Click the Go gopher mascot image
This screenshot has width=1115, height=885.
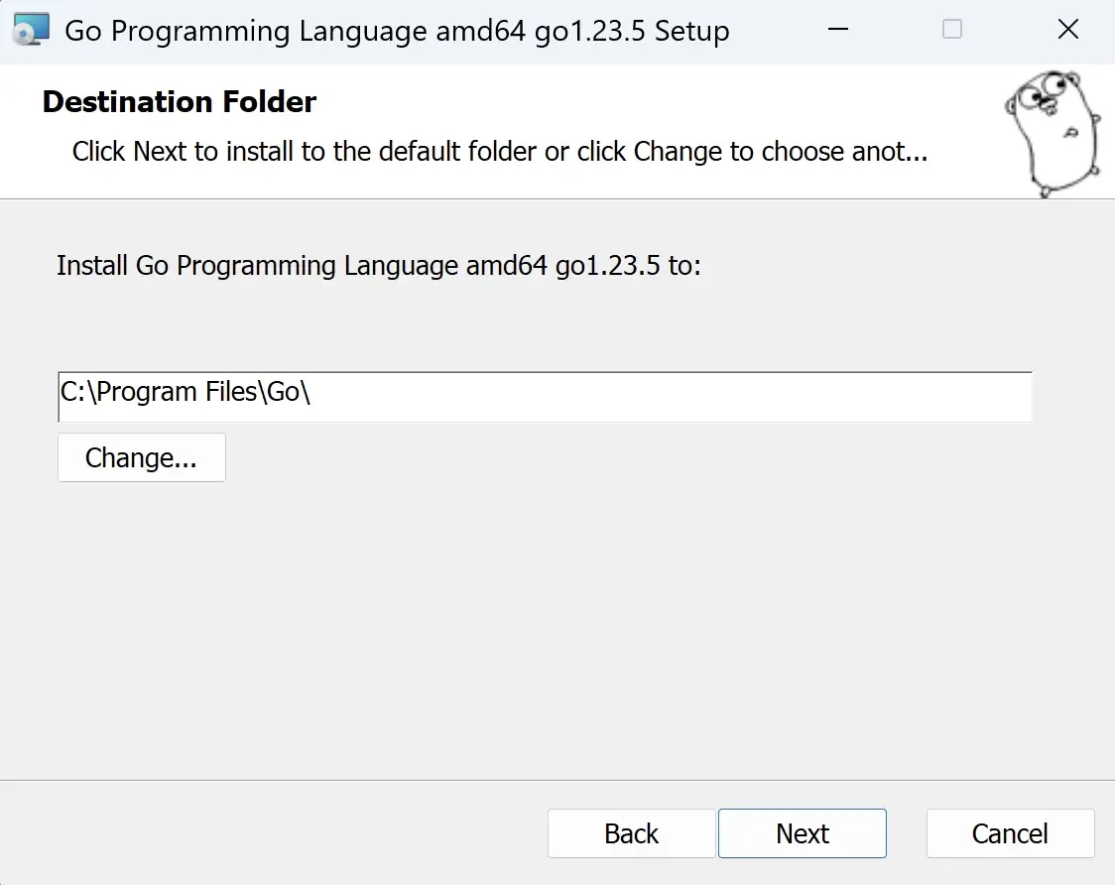tap(1053, 133)
